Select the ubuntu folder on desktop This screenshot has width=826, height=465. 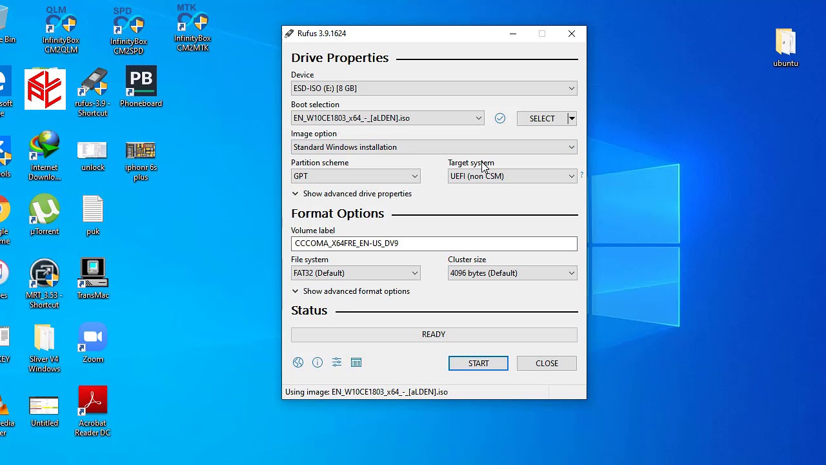[x=785, y=48]
